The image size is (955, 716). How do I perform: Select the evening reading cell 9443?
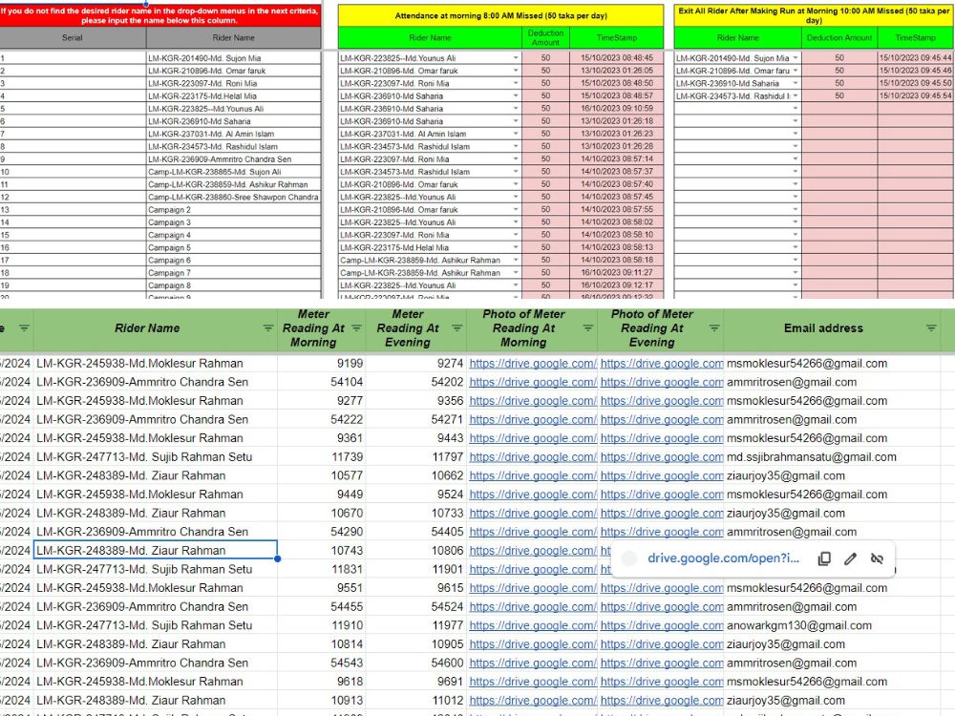click(416, 438)
